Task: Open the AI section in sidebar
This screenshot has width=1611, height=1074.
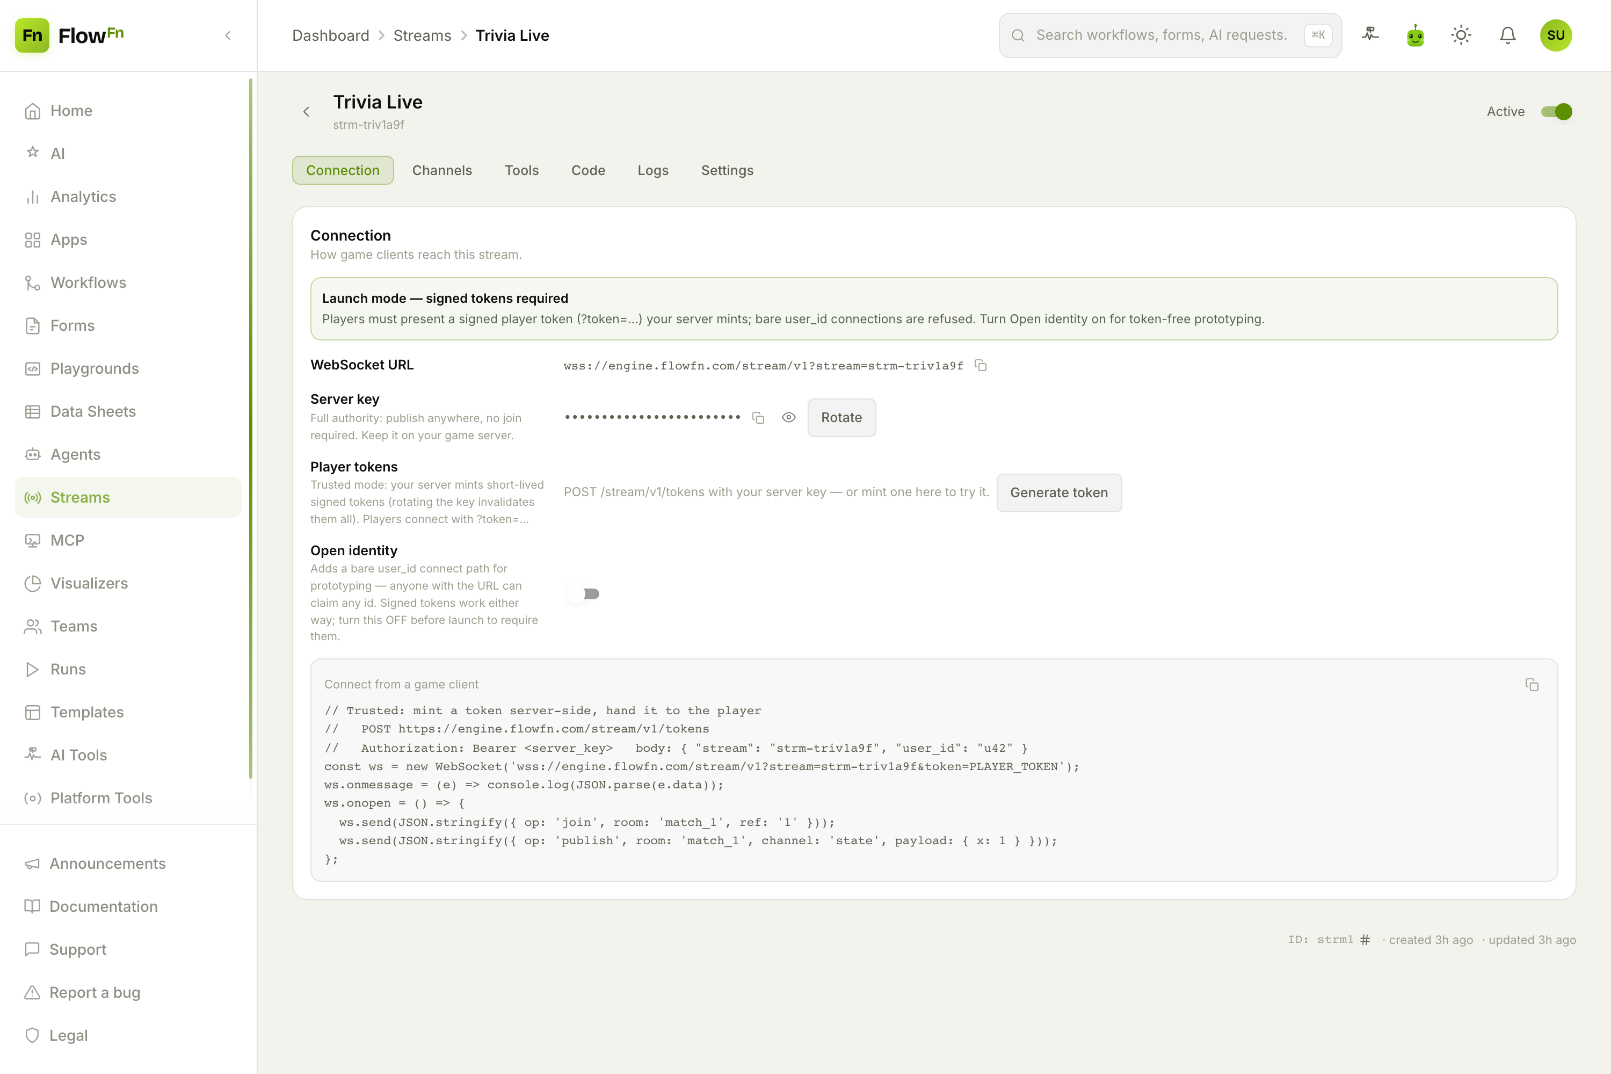Action: [128, 154]
